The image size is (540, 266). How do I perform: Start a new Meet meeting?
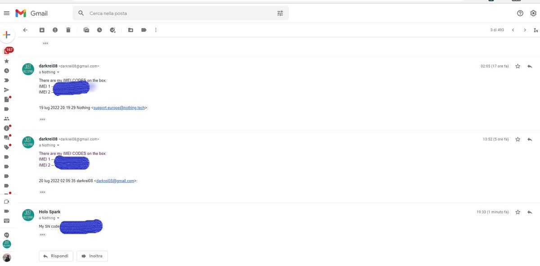tap(6, 202)
